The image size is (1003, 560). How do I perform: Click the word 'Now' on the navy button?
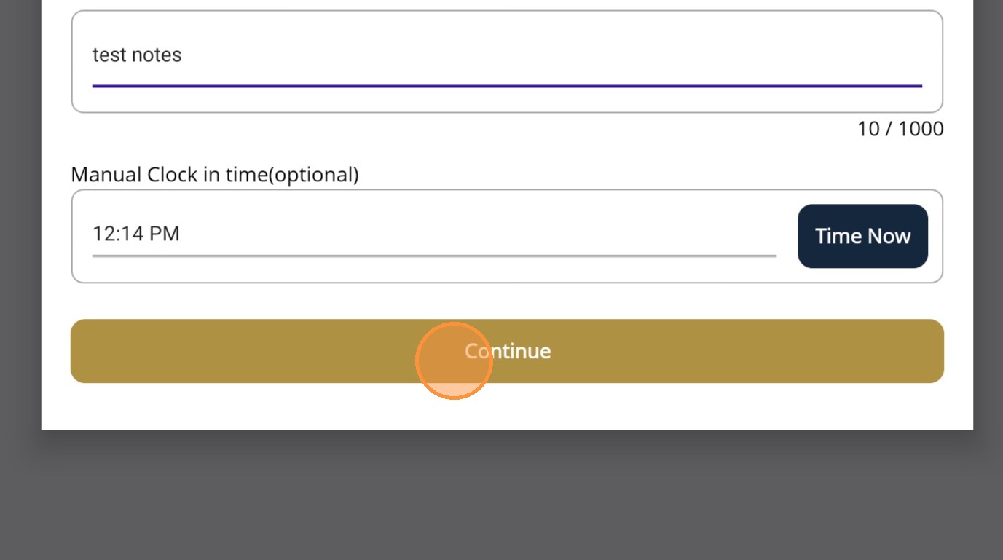[x=887, y=236]
